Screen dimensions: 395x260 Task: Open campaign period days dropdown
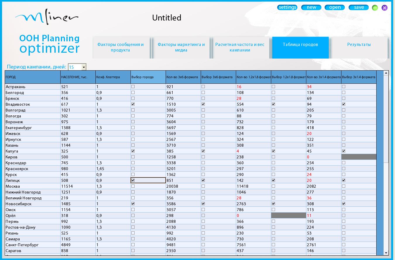tap(84, 67)
